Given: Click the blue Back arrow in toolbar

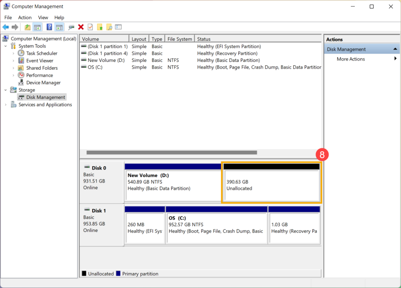Looking at the screenshot, I should (5, 27).
